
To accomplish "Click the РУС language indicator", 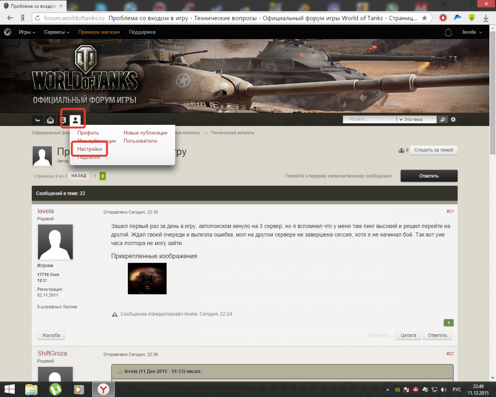I will [457, 390].
